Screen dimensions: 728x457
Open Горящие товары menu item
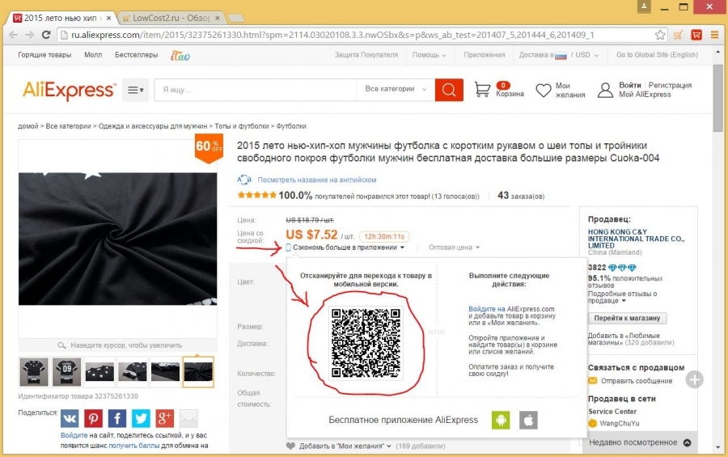pos(44,55)
